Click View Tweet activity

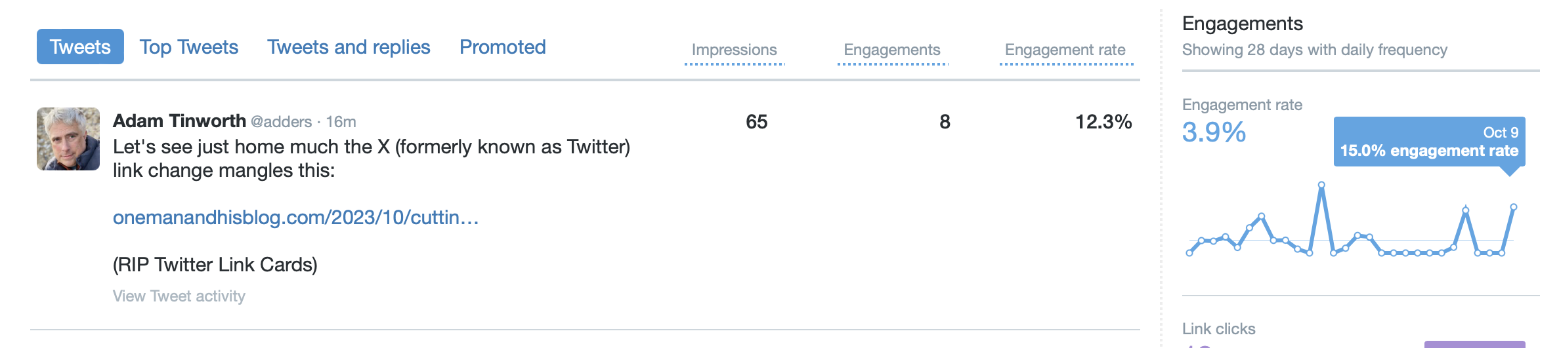pyautogui.click(x=179, y=296)
